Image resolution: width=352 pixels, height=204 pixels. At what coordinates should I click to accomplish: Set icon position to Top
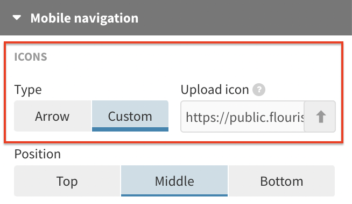67,181
